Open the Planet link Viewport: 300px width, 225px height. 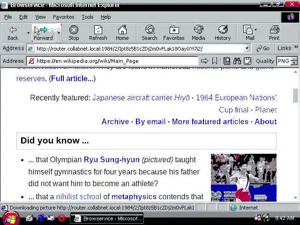(x=266, y=110)
